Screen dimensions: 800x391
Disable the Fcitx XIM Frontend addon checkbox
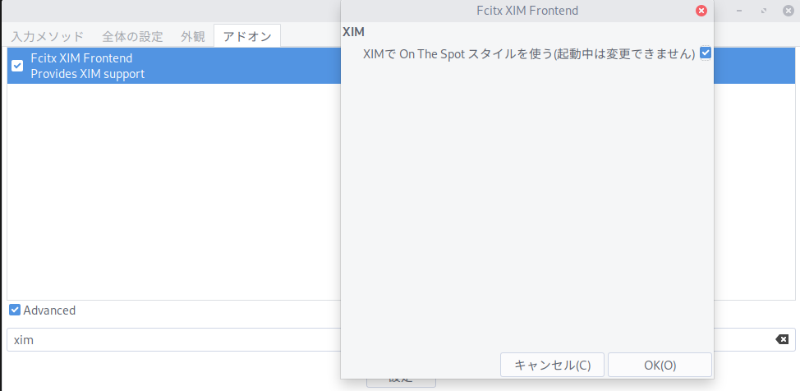(x=17, y=66)
